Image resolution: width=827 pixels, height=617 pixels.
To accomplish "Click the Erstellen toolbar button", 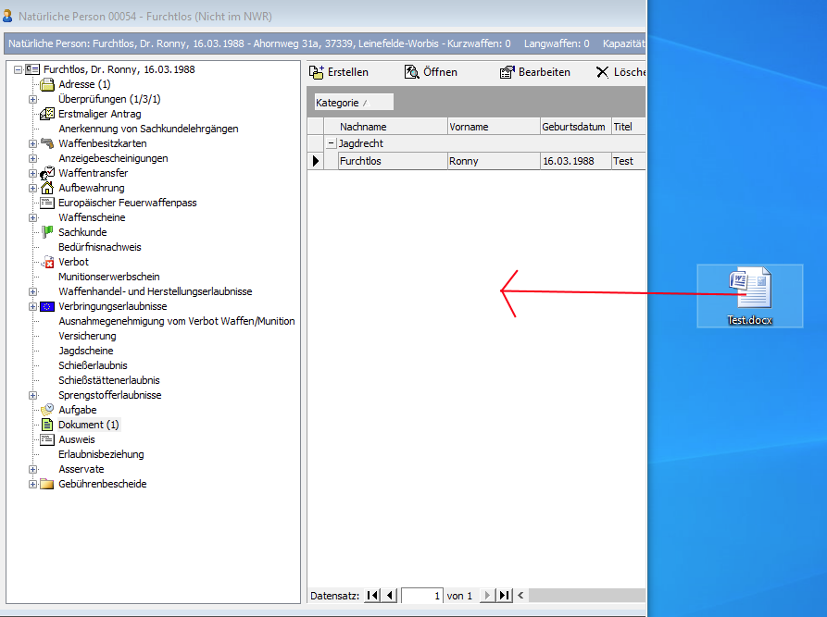I will 338,72.
